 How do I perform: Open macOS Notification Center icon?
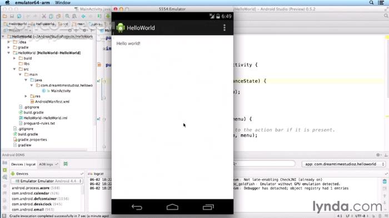tap(381, 2)
